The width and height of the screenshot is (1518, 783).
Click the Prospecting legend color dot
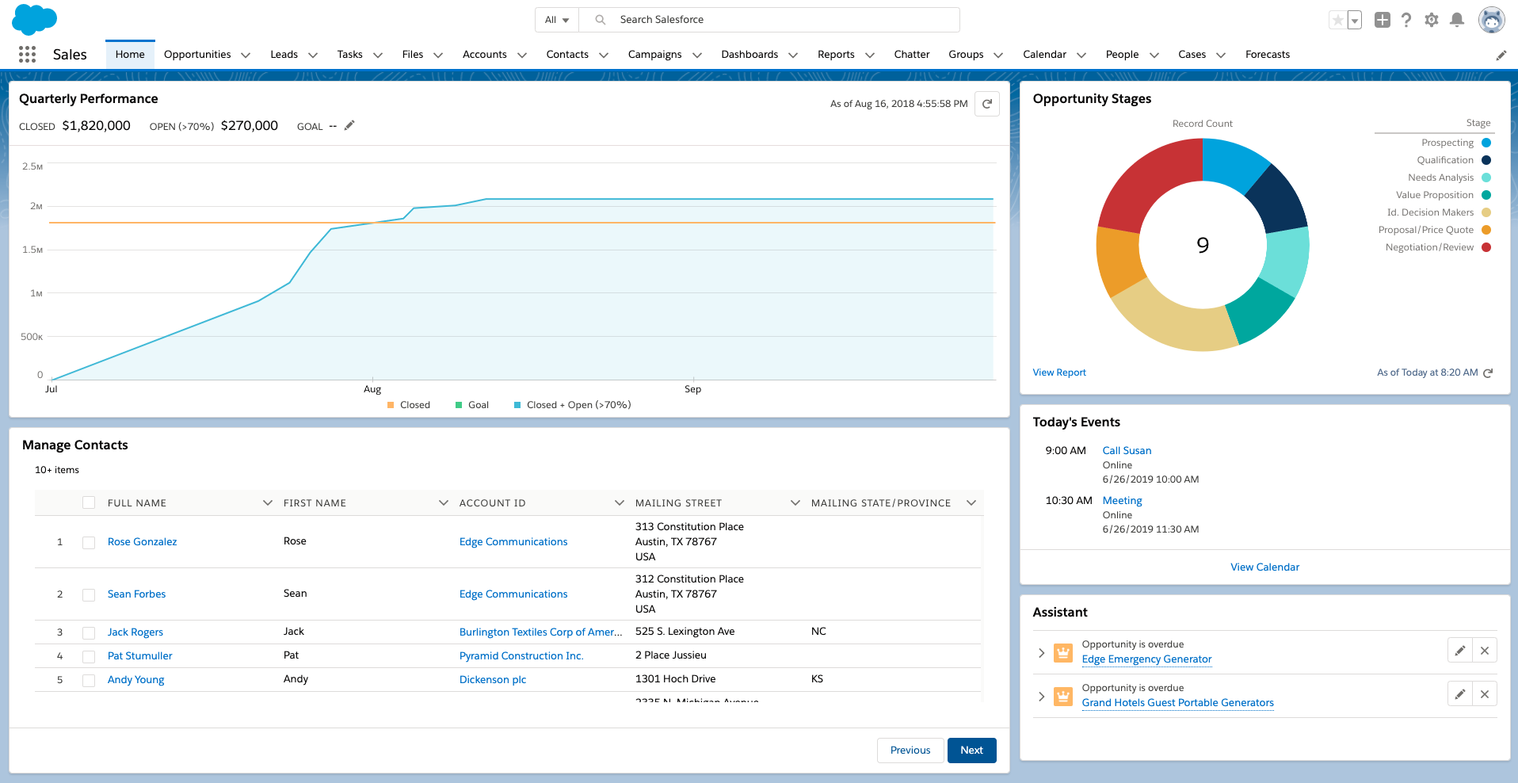pos(1486,143)
